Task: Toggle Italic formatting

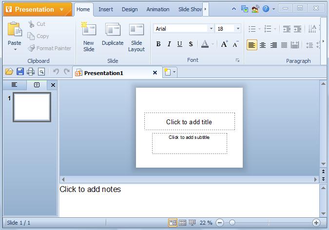Action: click(169, 44)
